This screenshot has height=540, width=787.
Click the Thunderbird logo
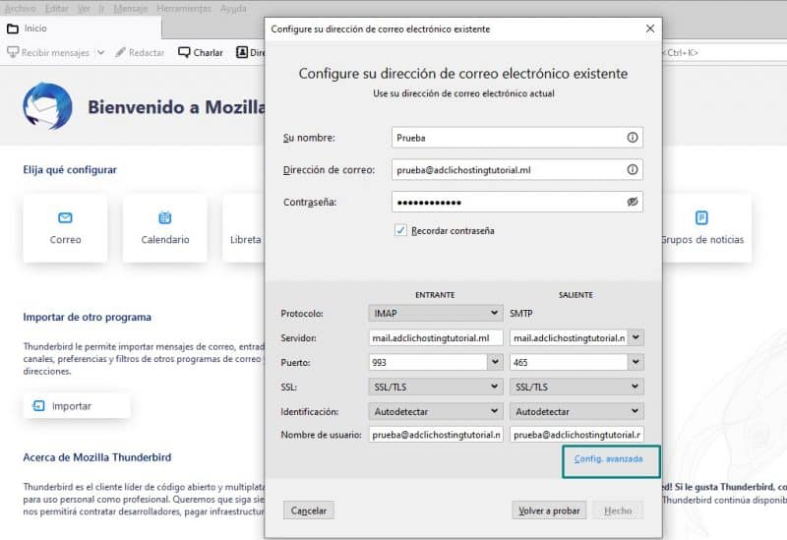click(47, 106)
